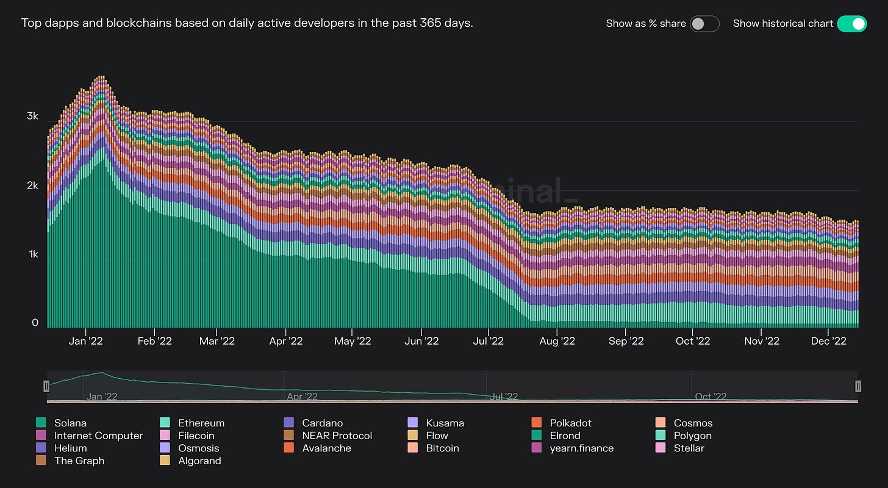Click the Elrond legend color swatch

tap(537, 436)
